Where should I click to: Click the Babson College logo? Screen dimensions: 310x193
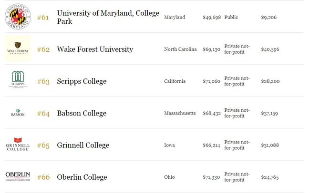[x=18, y=113]
